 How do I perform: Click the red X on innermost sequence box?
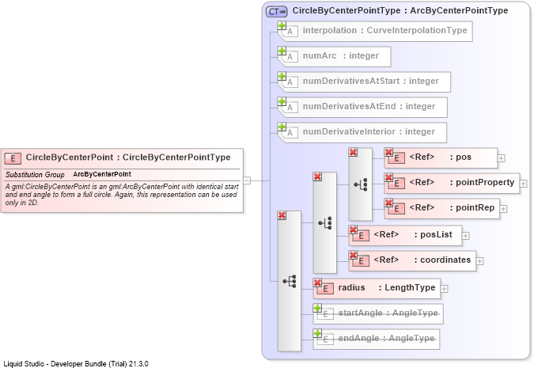(x=353, y=152)
